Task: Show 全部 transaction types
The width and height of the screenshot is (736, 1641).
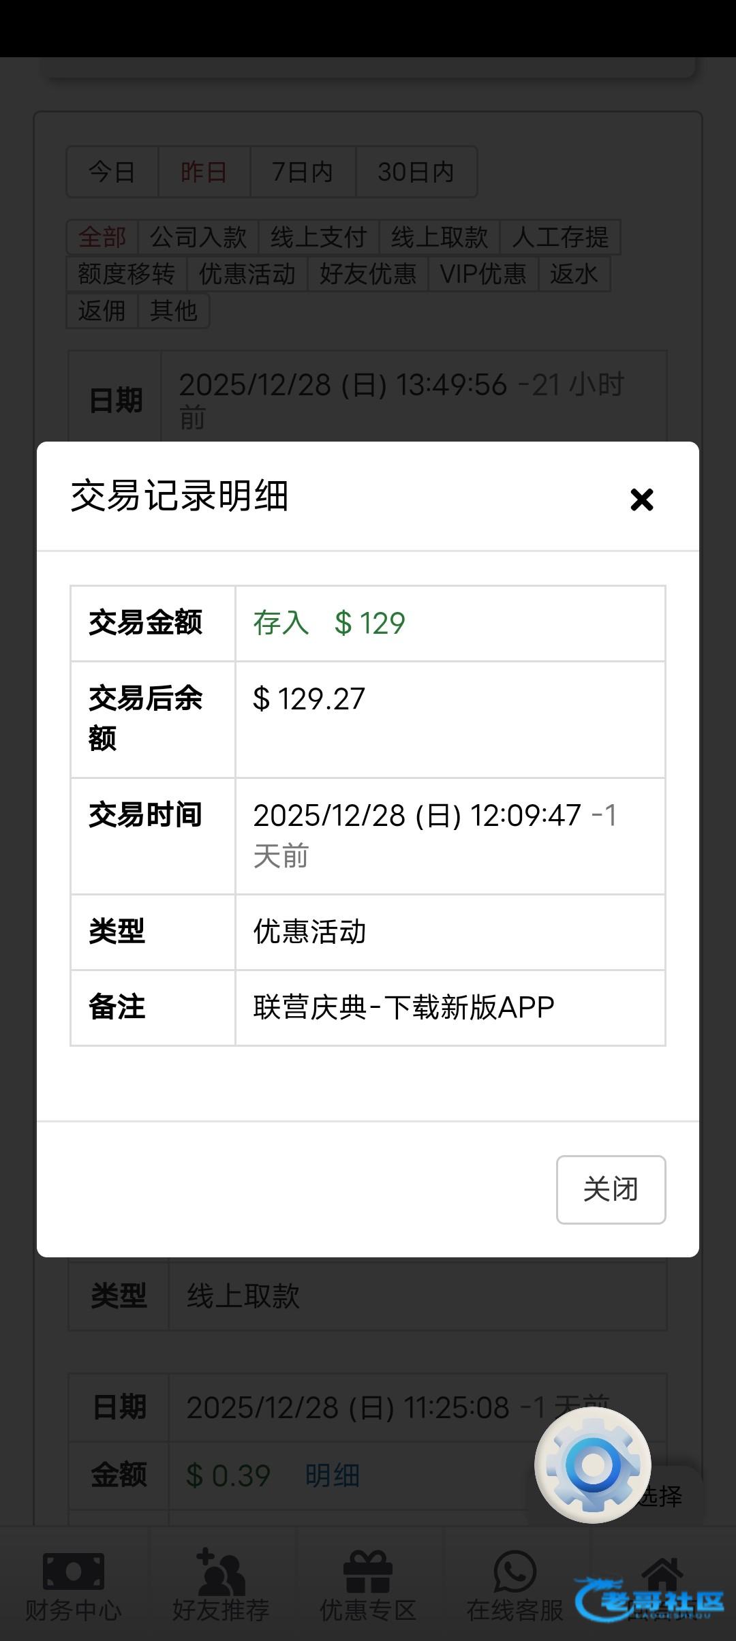Action: (102, 237)
